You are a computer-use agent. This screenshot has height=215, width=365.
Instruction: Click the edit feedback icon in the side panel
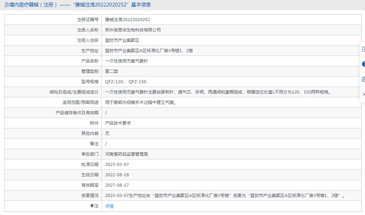coord(363,49)
